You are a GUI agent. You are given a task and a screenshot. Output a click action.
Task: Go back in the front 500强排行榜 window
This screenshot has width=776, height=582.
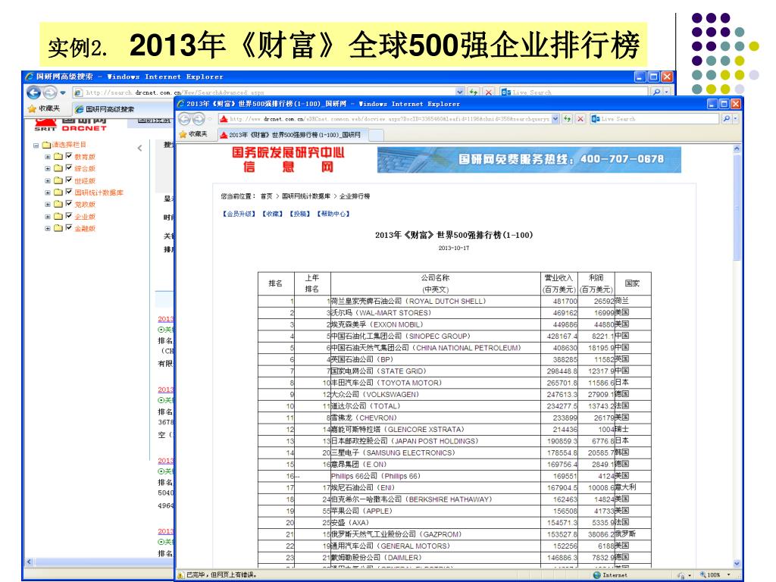point(185,119)
